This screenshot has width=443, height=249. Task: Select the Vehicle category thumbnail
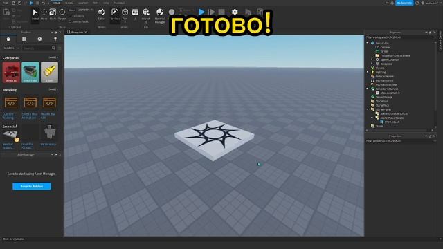[11, 72]
